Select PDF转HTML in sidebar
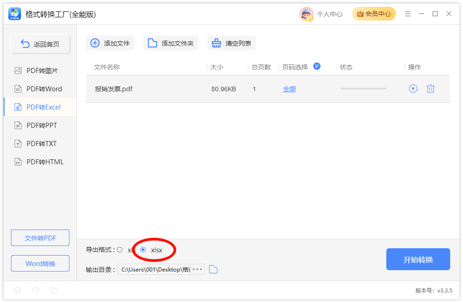The width and height of the screenshot is (463, 303). (40, 162)
